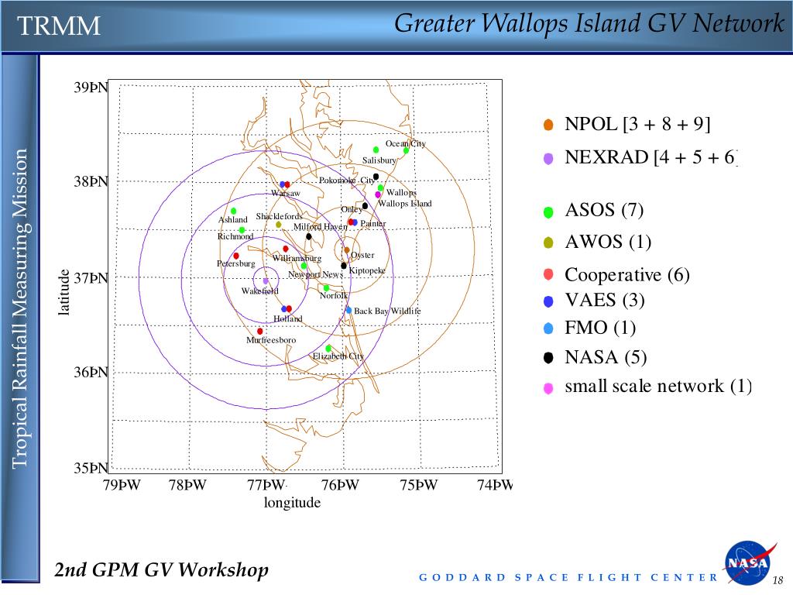This screenshot has height=595, width=793.
Task: Select the black marker at Pokomoke City
Action: coord(376,177)
